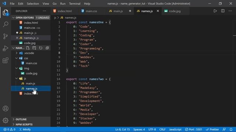Switch to the main.js tab
236x132 pixels.
[118, 11]
